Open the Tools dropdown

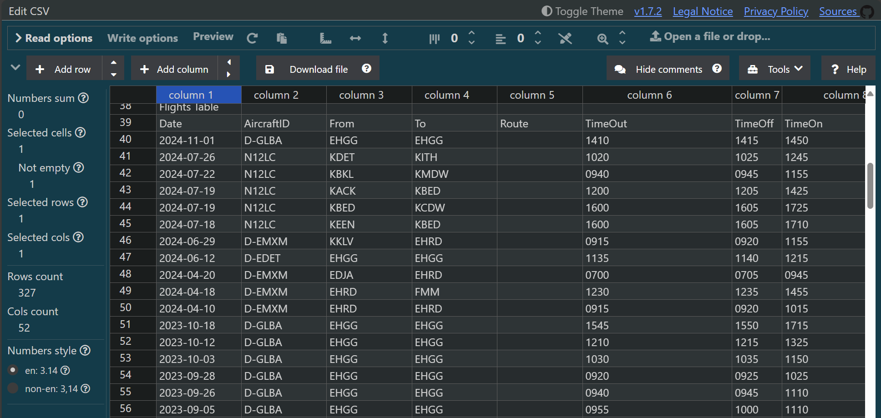pyautogui.click(x=774, y=69)
